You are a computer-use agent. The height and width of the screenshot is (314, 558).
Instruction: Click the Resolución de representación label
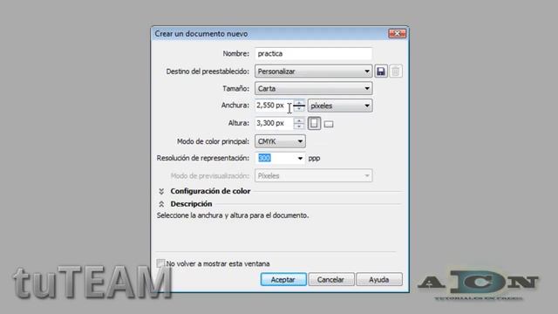tap(203, 158)
